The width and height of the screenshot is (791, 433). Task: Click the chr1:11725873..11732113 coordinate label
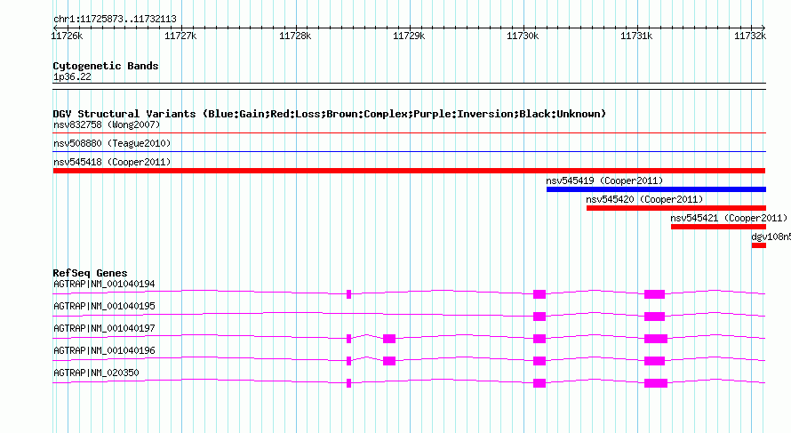pos(115,20)
